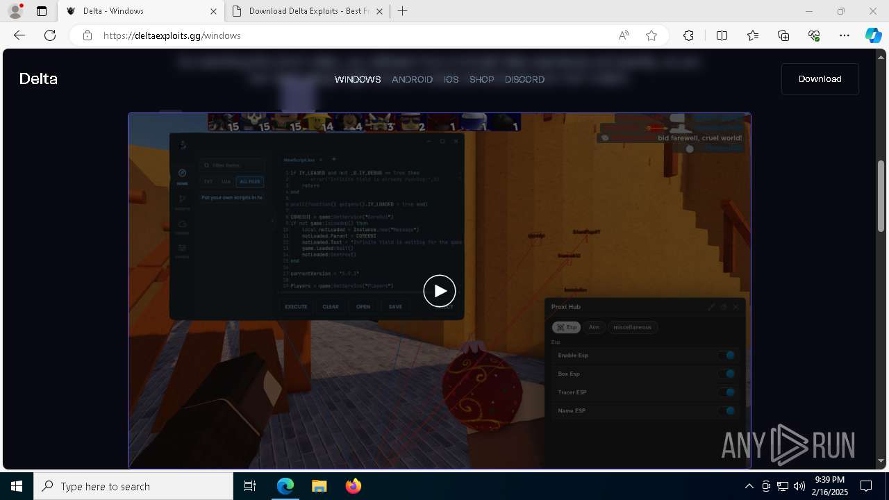Open Split screen icon
The height and width of the screenshot is (500, 889).
pos(722,35)
